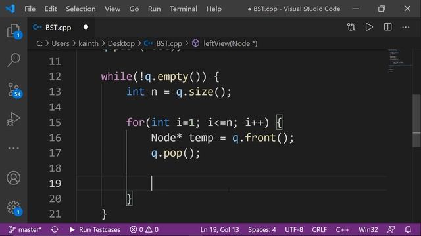Image resolution: width=421 pixels, height=236 pixels.
Task: Synchronize changes icon in status bar
Action: 55,229
